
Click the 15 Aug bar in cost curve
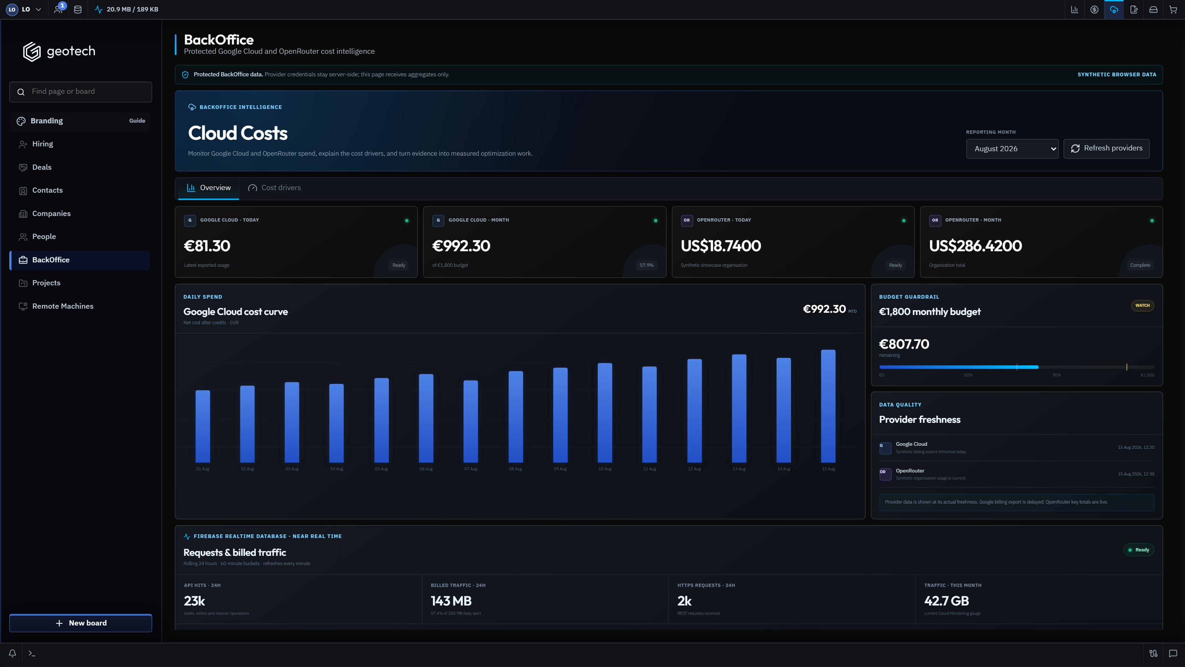coord(828,406)
